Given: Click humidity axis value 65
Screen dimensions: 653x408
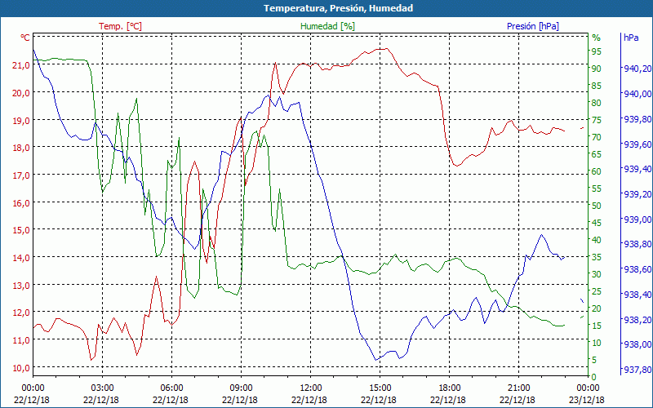Looking at the screenshot, I should (x=597, y=154).
